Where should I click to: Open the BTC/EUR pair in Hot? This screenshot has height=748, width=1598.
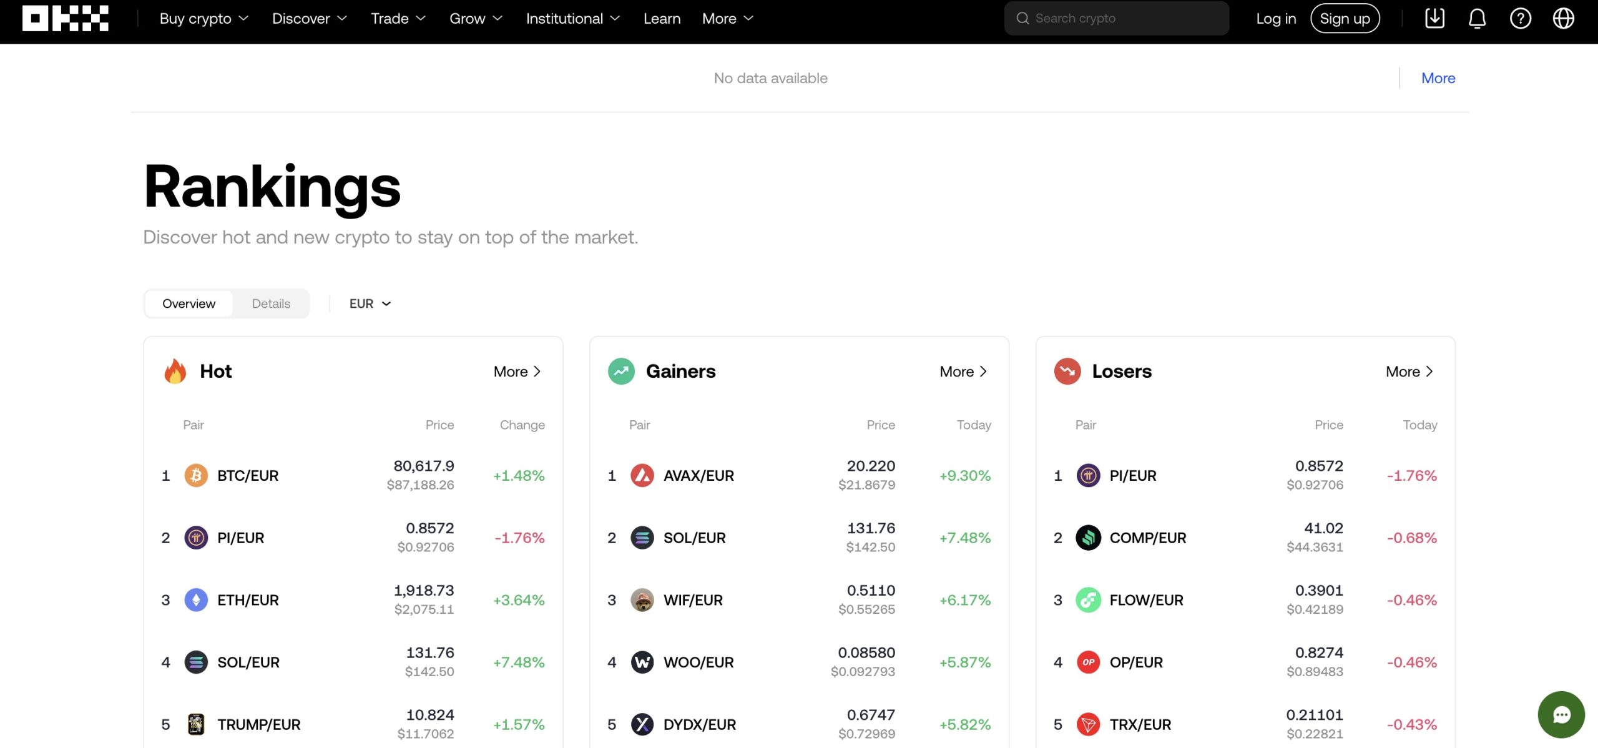click(x=248, y=475)
